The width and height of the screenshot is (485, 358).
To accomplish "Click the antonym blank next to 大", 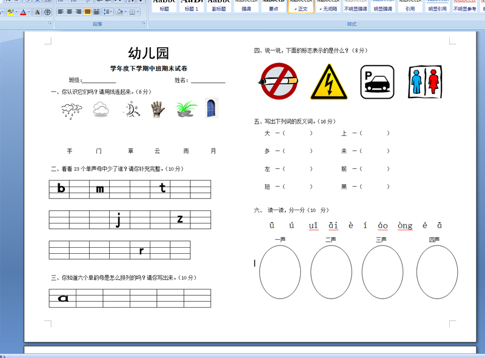I will pos(297,133).
